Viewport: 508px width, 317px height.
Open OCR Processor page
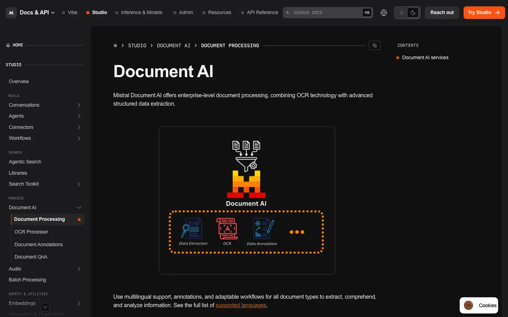click(31, 232)
